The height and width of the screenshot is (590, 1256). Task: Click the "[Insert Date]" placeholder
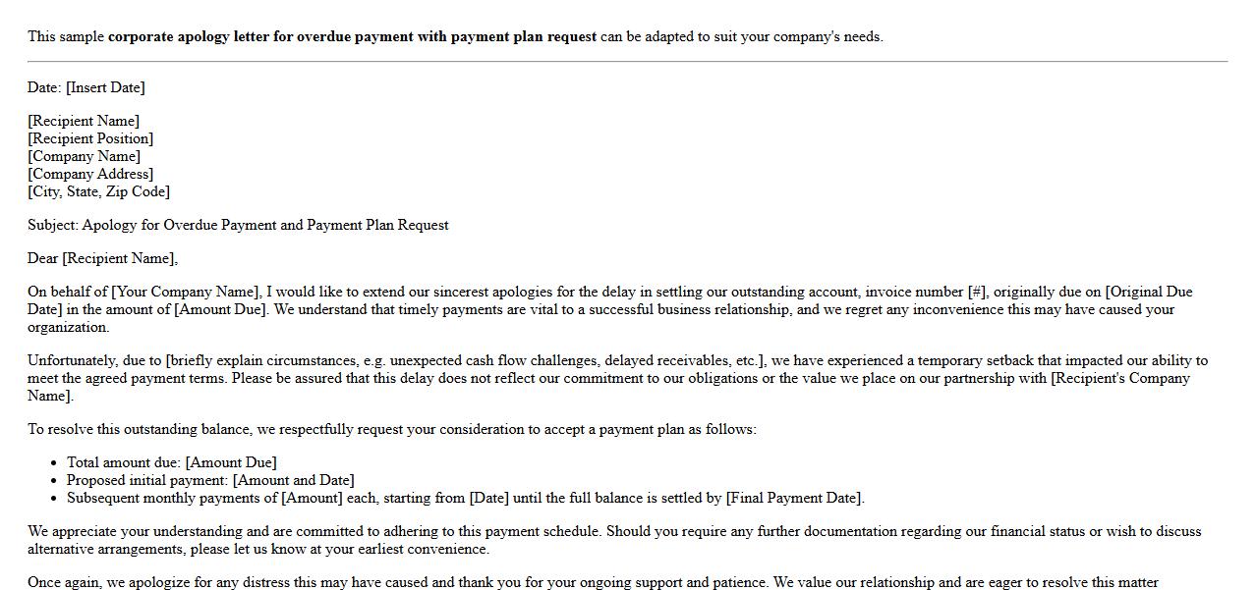point(105,87)
